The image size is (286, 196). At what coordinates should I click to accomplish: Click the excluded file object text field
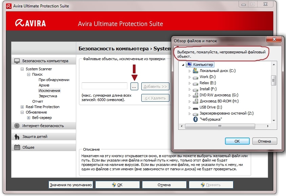(x=104, y=86)
